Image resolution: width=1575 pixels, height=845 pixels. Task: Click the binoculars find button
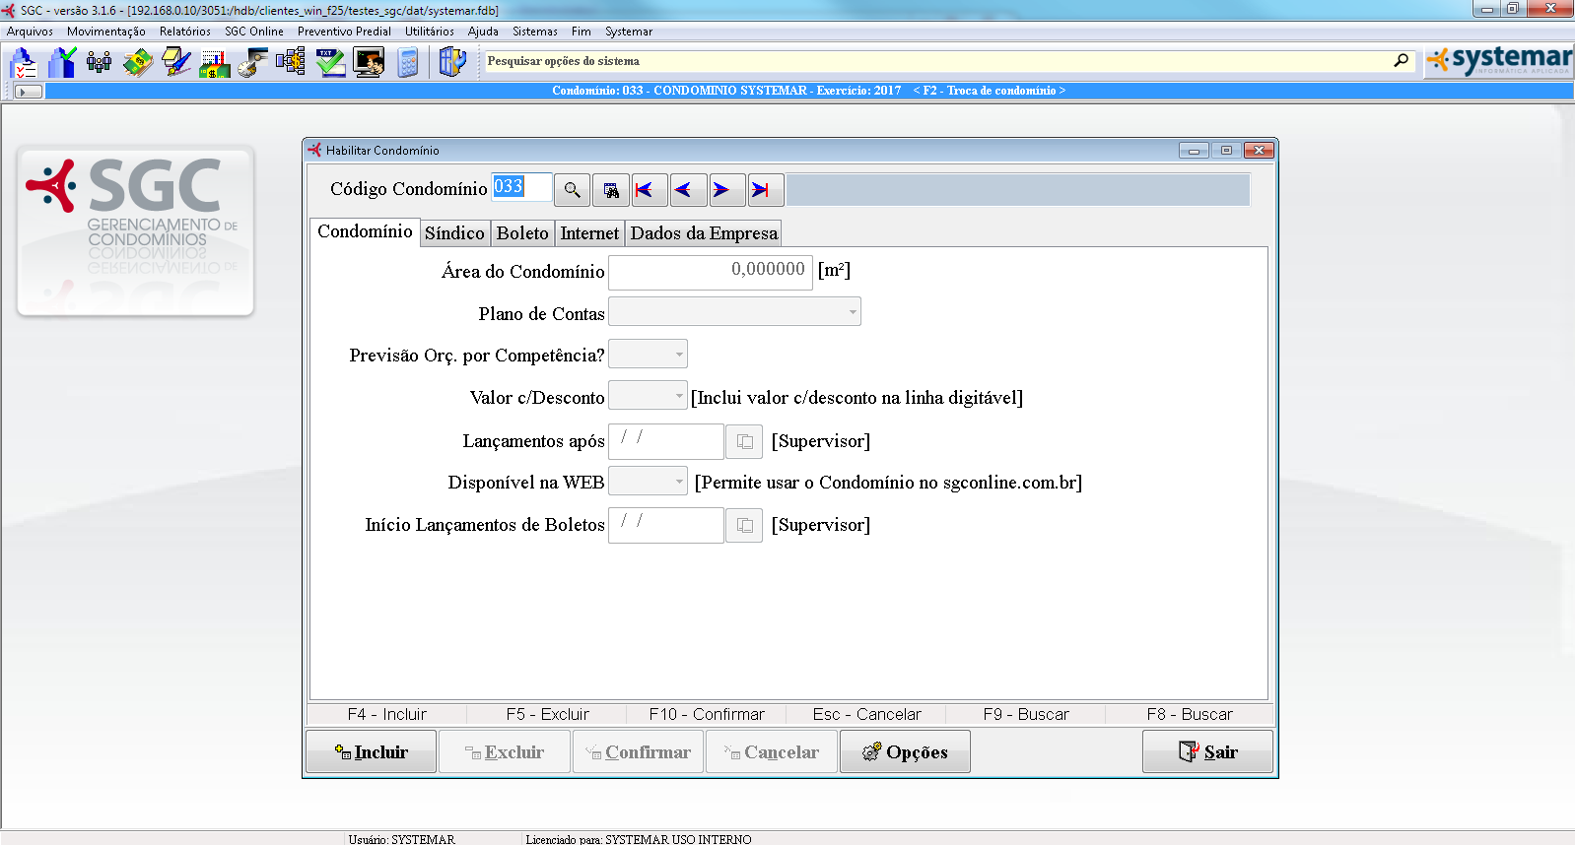[611, 190]
